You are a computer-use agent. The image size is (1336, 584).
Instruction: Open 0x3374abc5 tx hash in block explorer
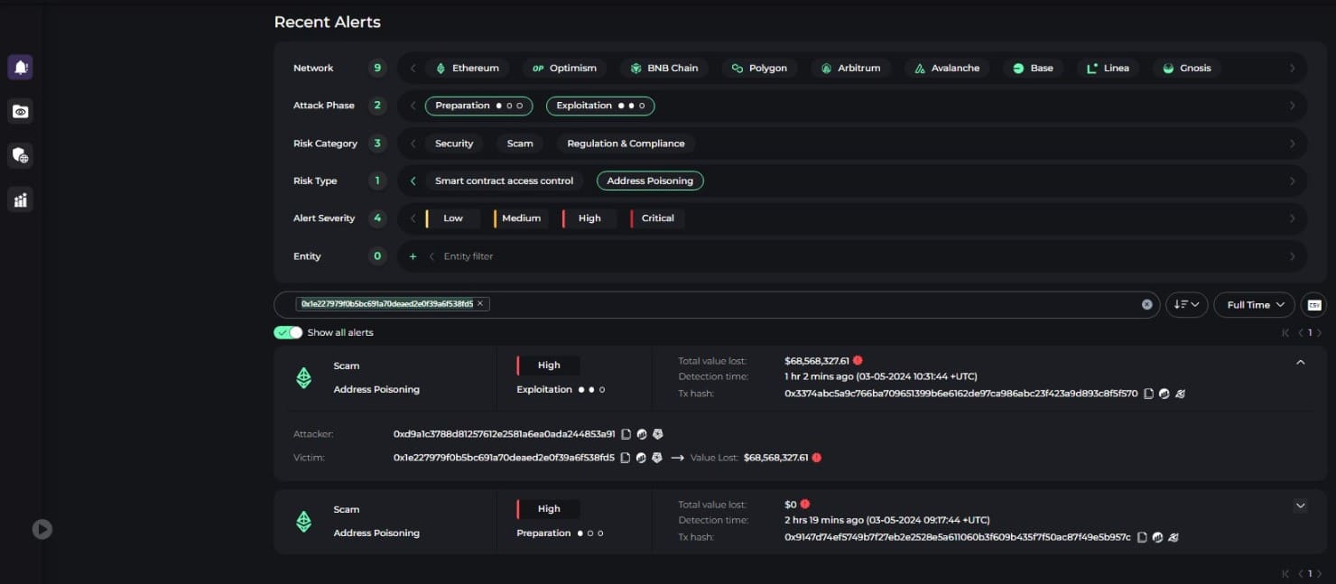coord(1164,394)
